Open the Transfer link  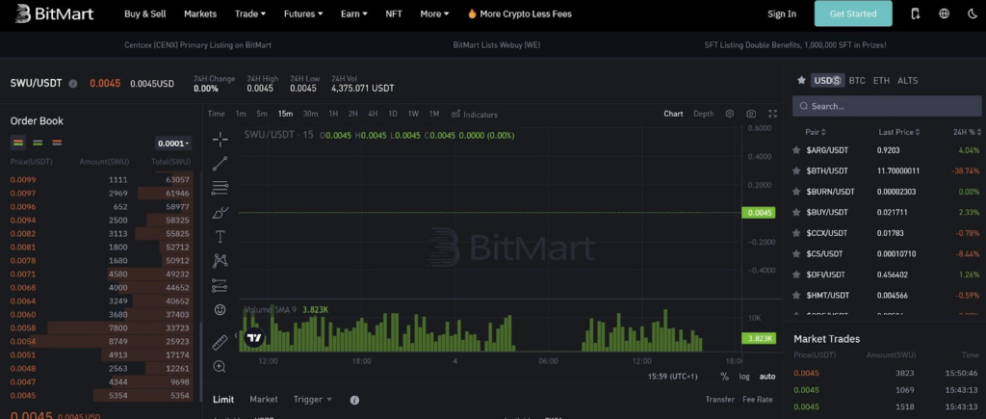720,400
